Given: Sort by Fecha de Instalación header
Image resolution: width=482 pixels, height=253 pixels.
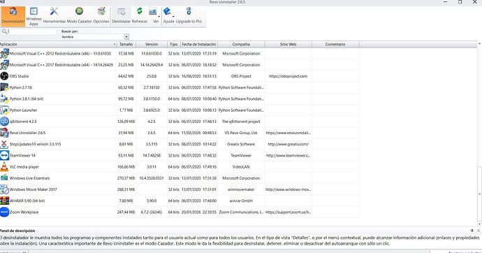Looking at the screenshot, I should point(199,44).
